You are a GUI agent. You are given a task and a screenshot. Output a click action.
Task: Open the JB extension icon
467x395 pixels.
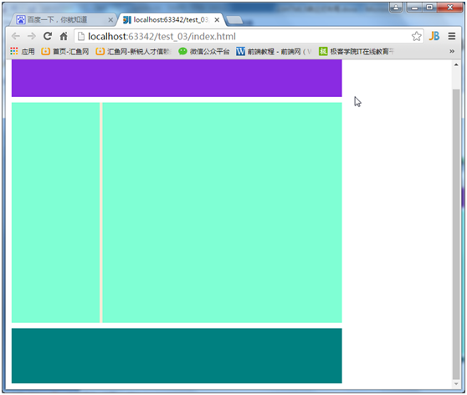pos(434,36)
